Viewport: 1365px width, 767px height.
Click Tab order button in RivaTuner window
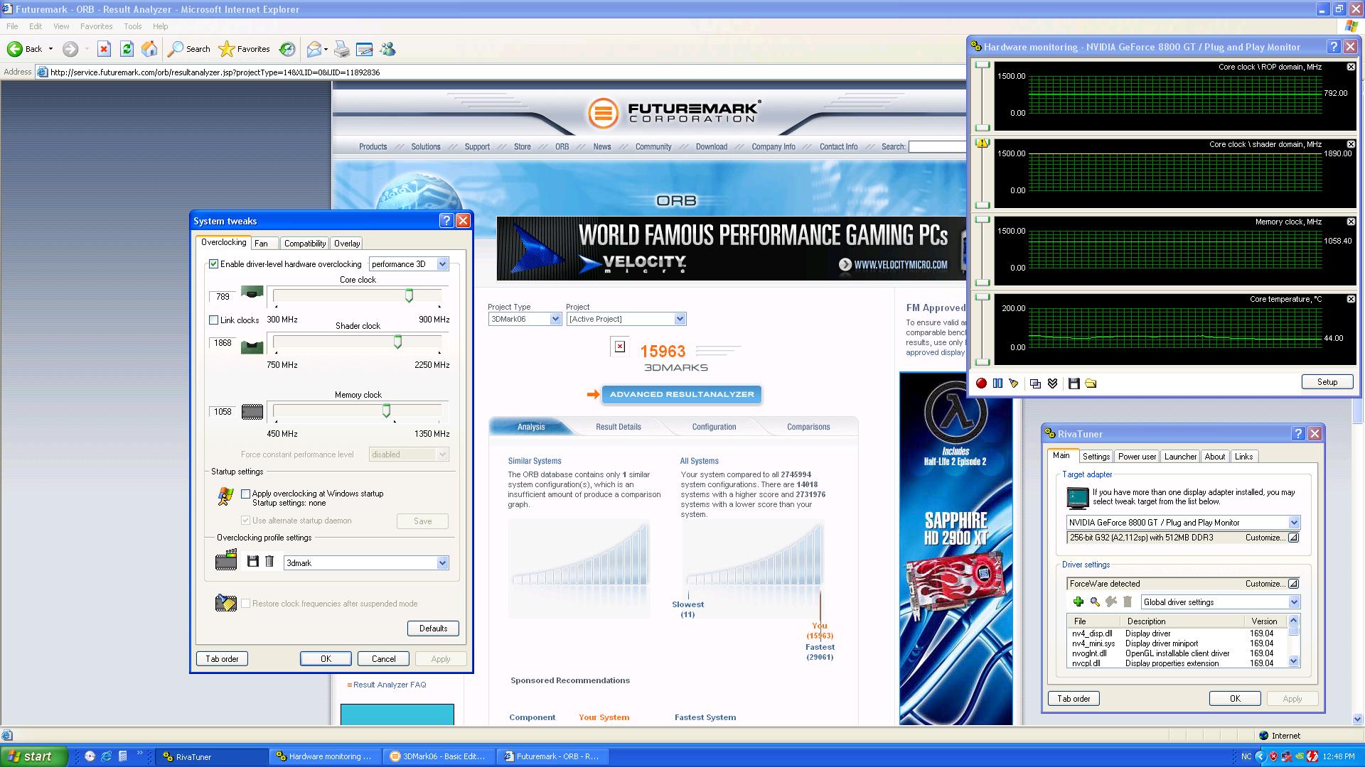click(1074, 699)
